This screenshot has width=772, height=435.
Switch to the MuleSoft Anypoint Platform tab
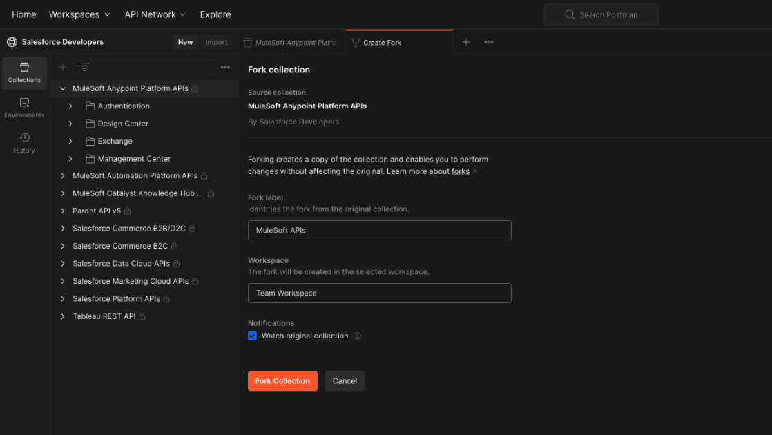(x=291, y=42)
